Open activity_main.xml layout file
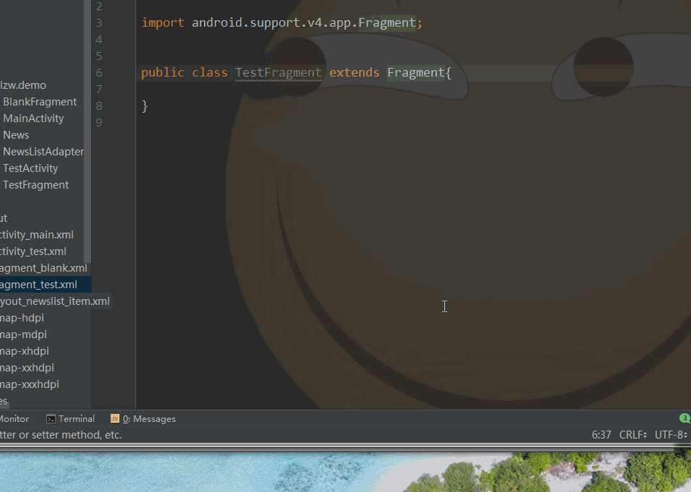This screenshot has height=492, width=691. 36,235
